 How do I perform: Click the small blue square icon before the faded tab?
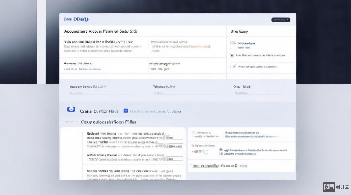coord(126,111)
